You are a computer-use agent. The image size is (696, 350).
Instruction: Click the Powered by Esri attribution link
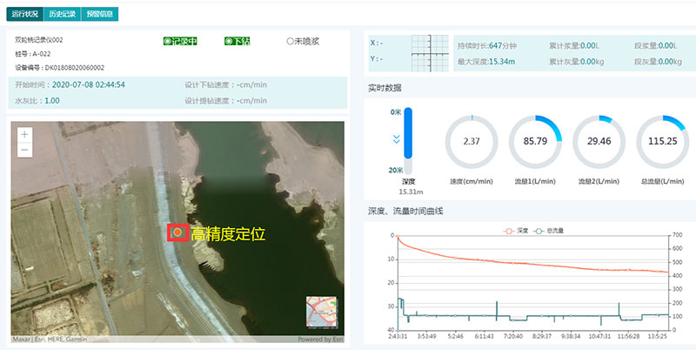(320, 340)
